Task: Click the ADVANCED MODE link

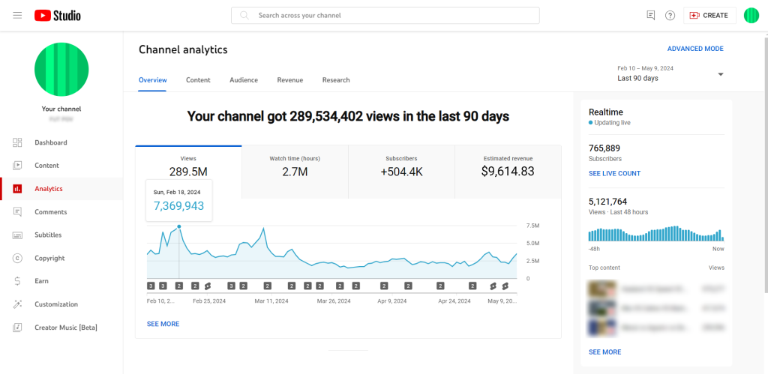Action: point(695,49)
